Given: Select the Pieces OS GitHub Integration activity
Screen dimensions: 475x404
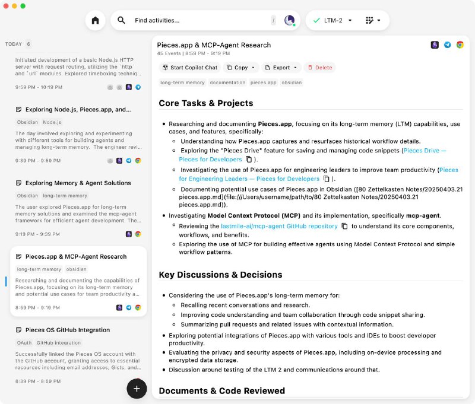Looking at the screenshot, I should [67, 330].
